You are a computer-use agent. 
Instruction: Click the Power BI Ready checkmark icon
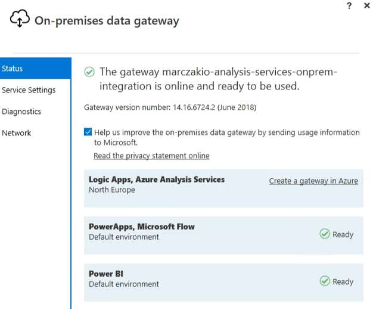[x=325, y=282]
